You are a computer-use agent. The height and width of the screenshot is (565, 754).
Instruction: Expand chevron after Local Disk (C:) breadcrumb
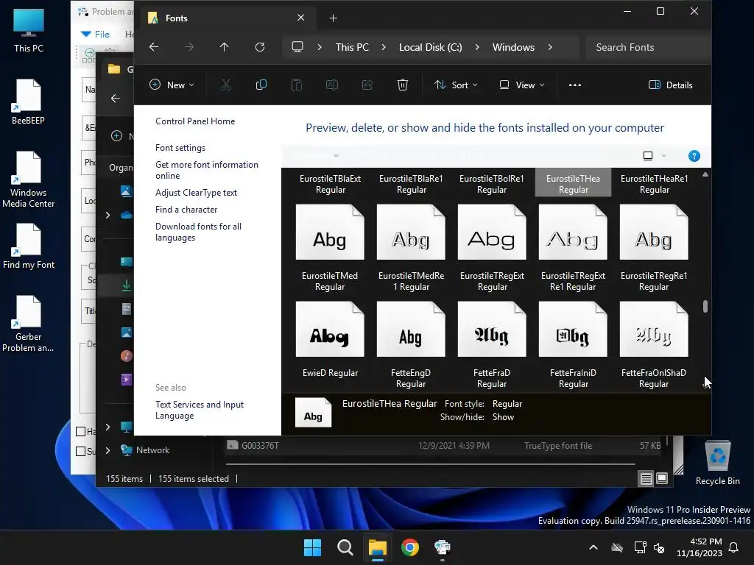pyautogui.click(x=477, y=47)
